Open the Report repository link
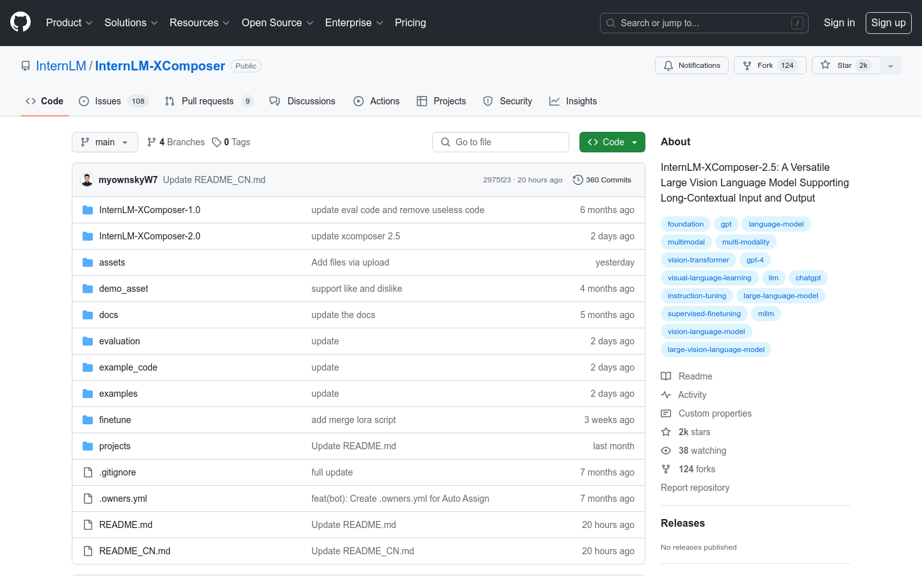The image size is (922, 576). tap(695, 487)
